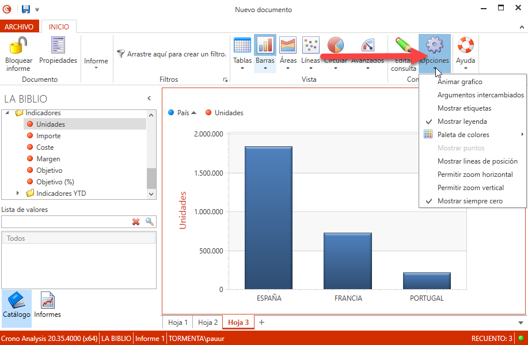Click the Lista de valores search field
The height and width of the screenshot is (345, 528).
tap(66, 222)
